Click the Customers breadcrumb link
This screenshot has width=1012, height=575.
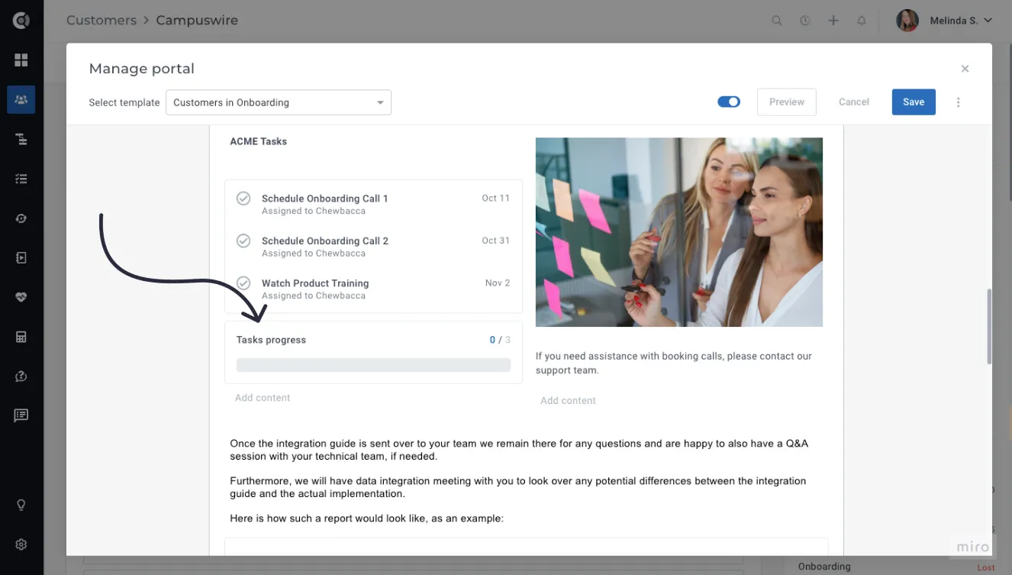point(102,21)
